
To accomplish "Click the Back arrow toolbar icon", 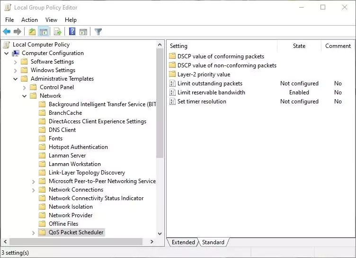I will click(x=7, y=32).
